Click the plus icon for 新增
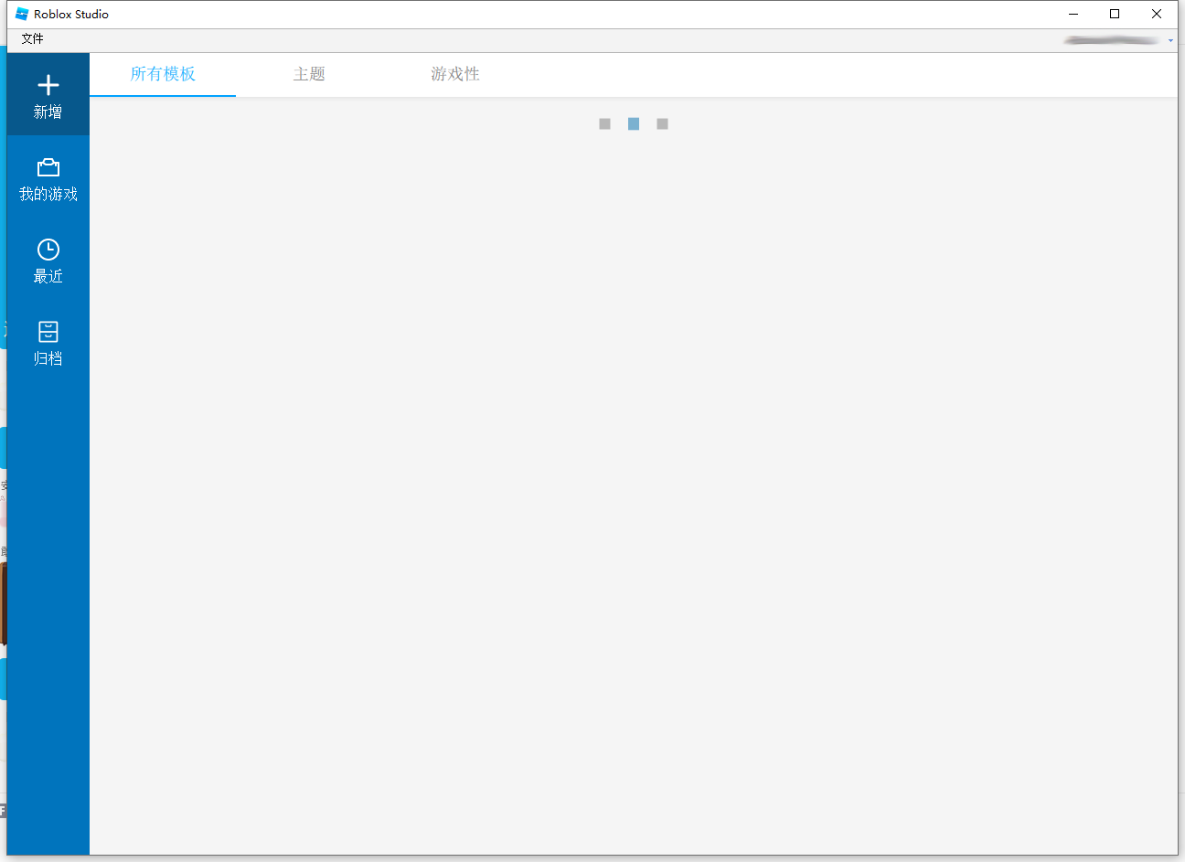The height and width of the screenshot is (862, 1185). pyautogui.click(x=48, y=85)
